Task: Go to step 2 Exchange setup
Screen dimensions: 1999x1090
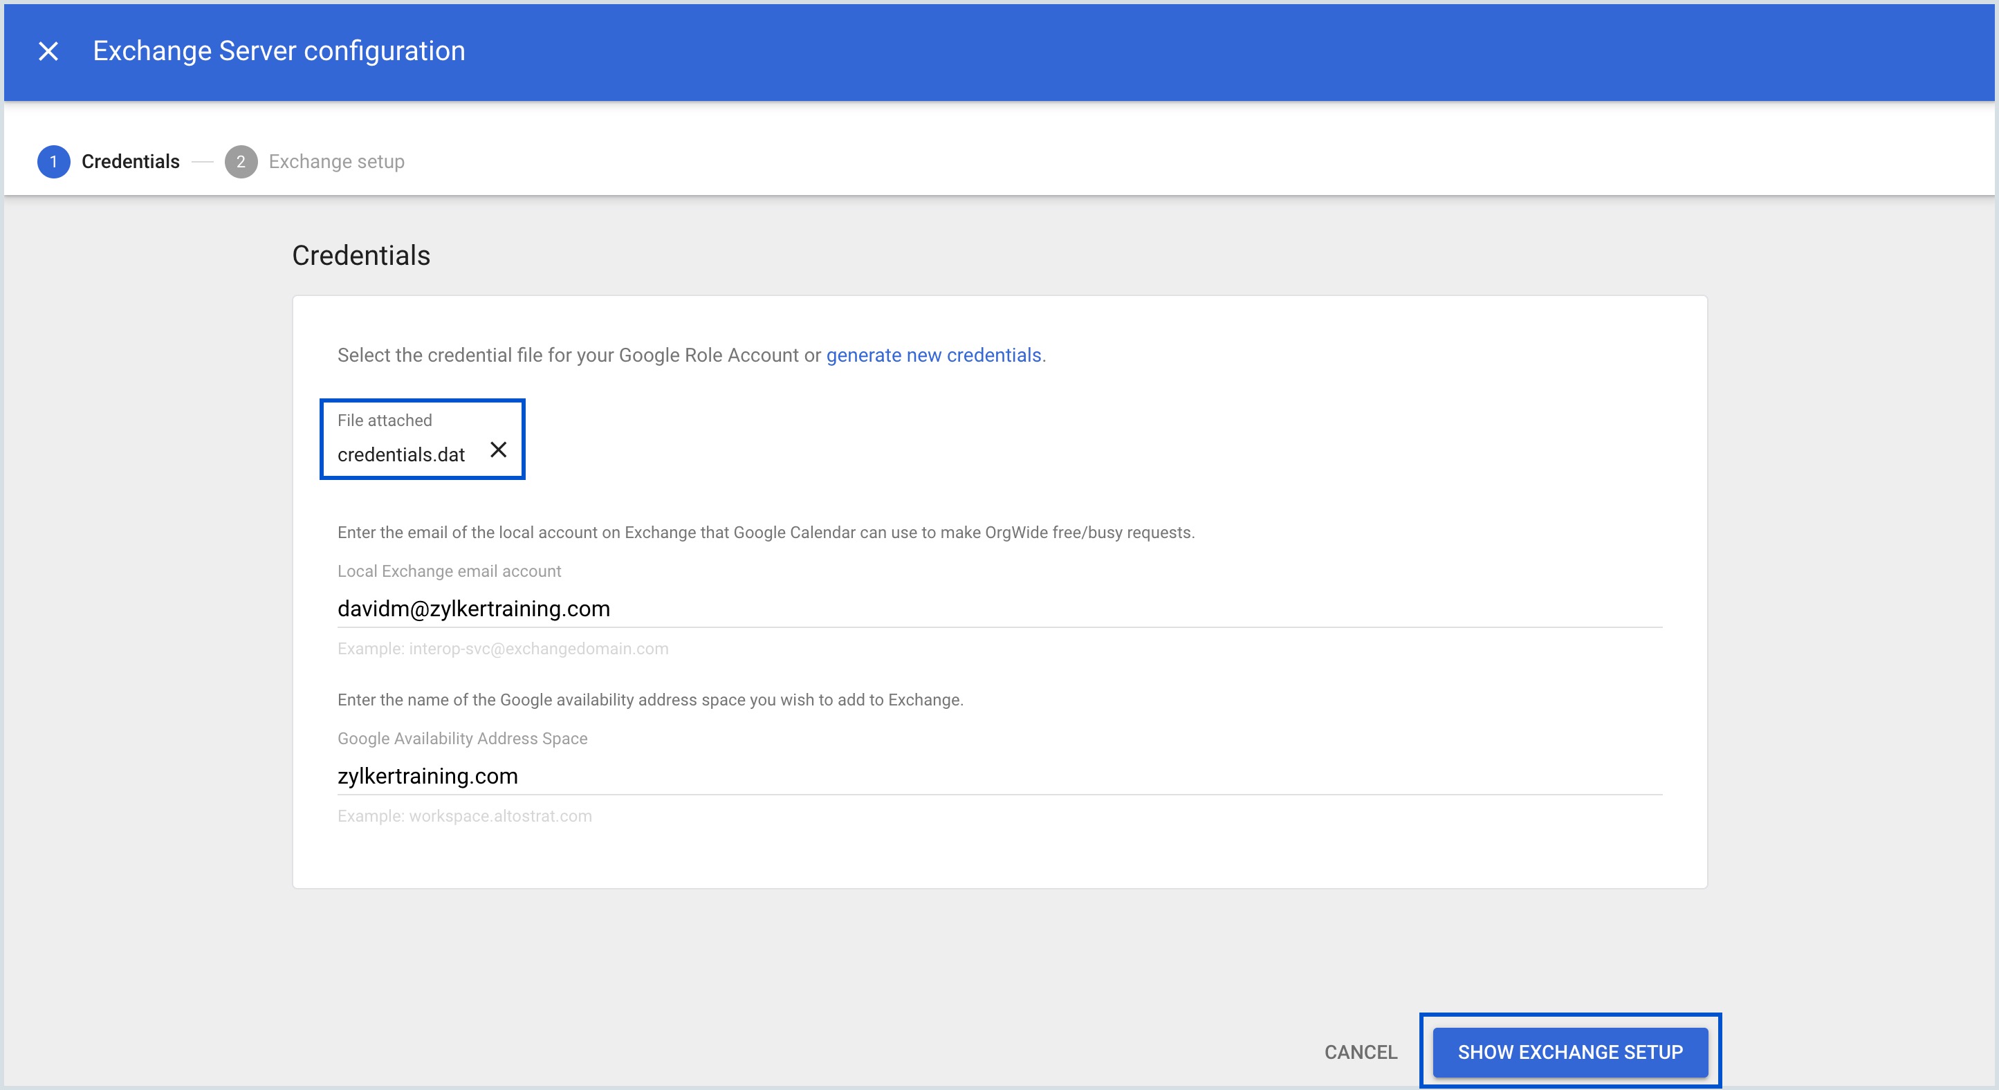Action: (x=315, y=161)
